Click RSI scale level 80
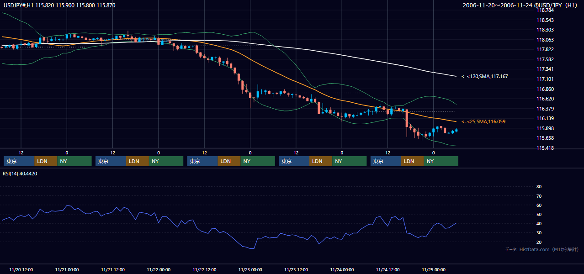 click(x=539, y=187)
